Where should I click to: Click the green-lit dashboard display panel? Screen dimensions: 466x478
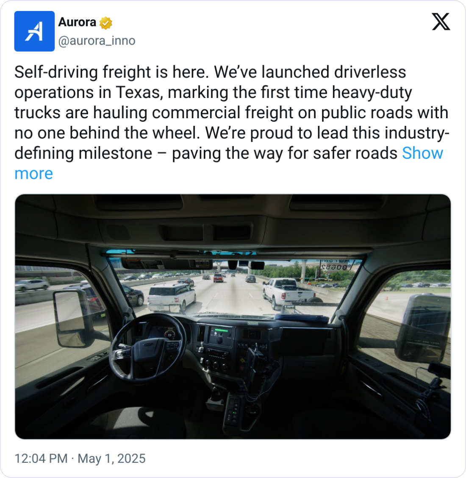220,335
